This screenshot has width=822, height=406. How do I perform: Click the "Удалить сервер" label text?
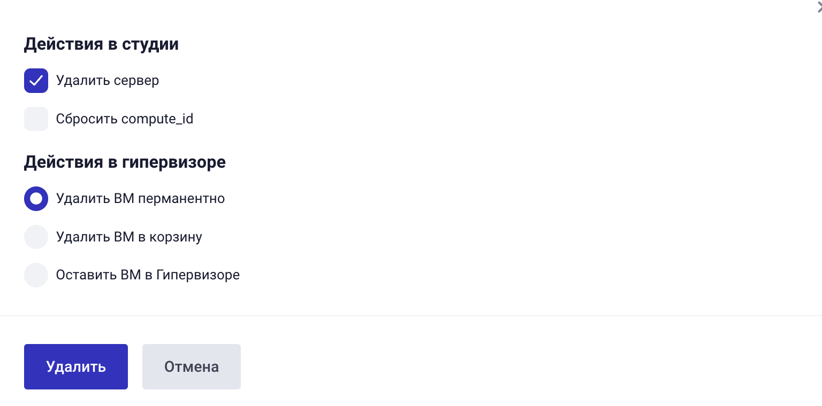click(x=108, y=81)
